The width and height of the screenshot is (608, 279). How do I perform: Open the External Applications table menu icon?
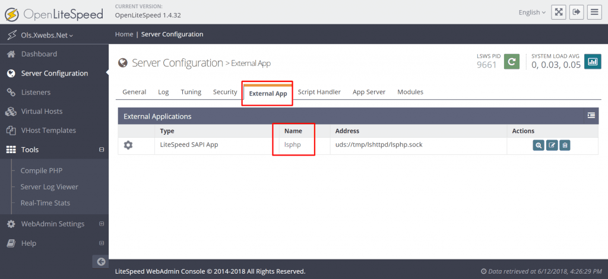pyautogui.click(x=591, y=116)
